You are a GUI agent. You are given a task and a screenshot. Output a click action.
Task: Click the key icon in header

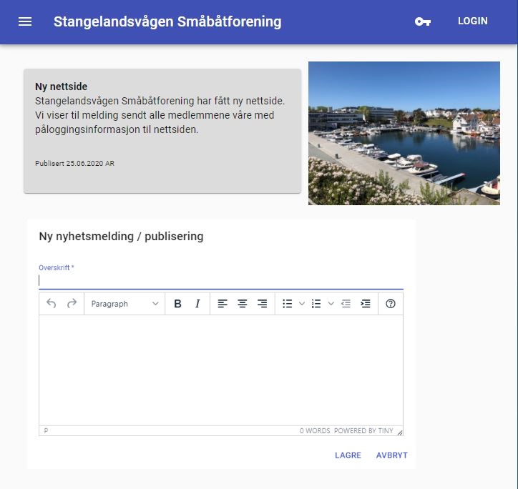423,21
